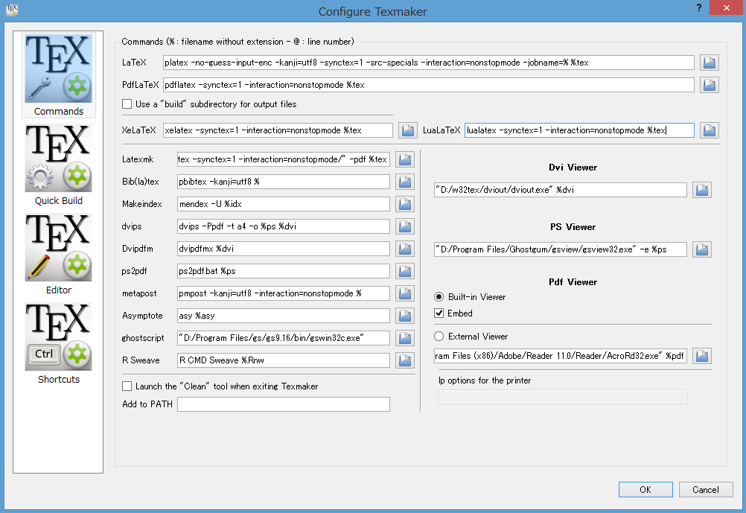
Task: Click the Texmaker icon in title bar
Action: [x=12, y=10]
